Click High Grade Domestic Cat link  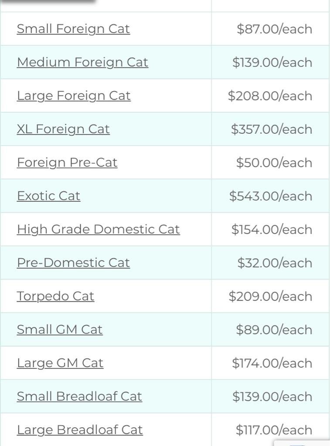pos(99,230)
